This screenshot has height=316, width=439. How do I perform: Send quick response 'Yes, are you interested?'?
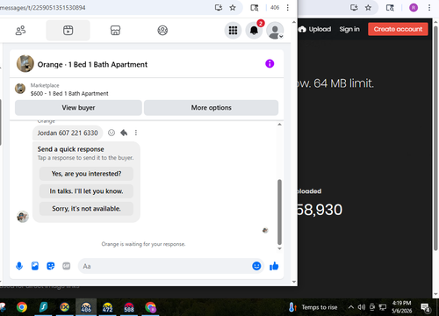tap(86, 174)
